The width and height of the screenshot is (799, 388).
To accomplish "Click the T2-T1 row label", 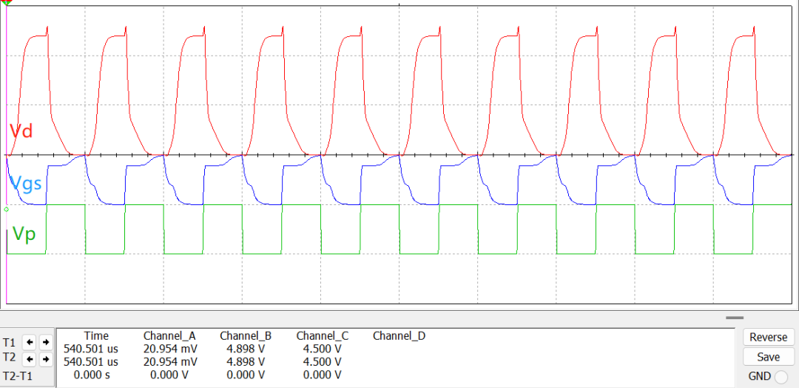I will pos(18,375).
